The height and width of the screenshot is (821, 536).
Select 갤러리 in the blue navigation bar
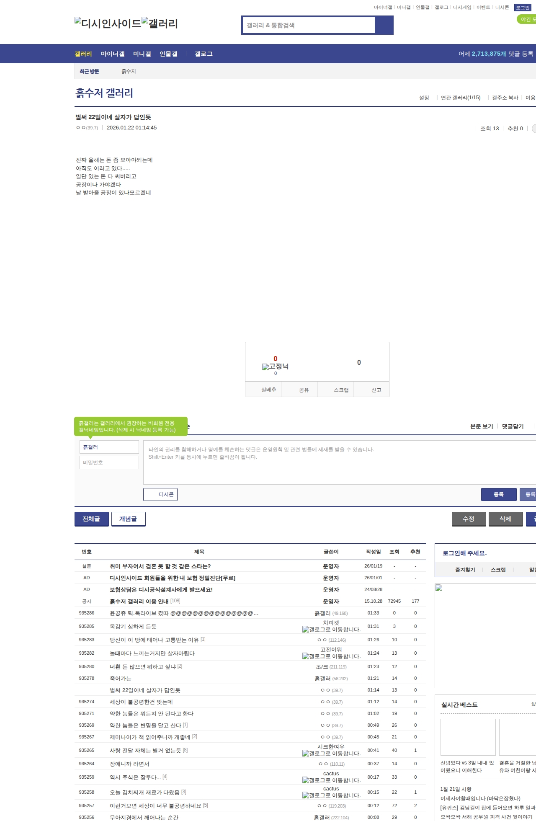(83, 54)
